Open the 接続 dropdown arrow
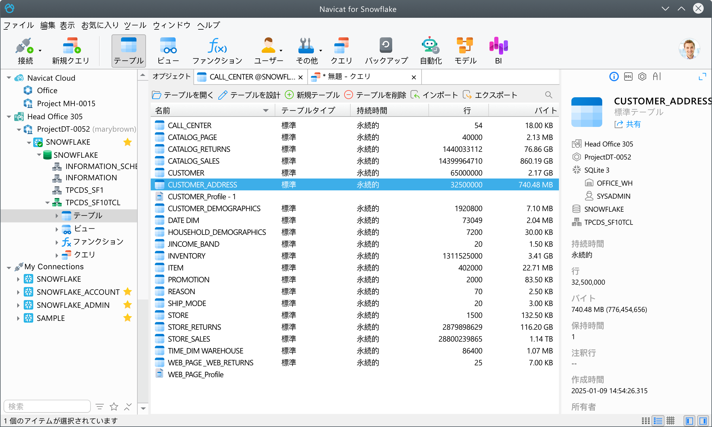This screenshot has width=712, height=427. (x=40, y=51)
